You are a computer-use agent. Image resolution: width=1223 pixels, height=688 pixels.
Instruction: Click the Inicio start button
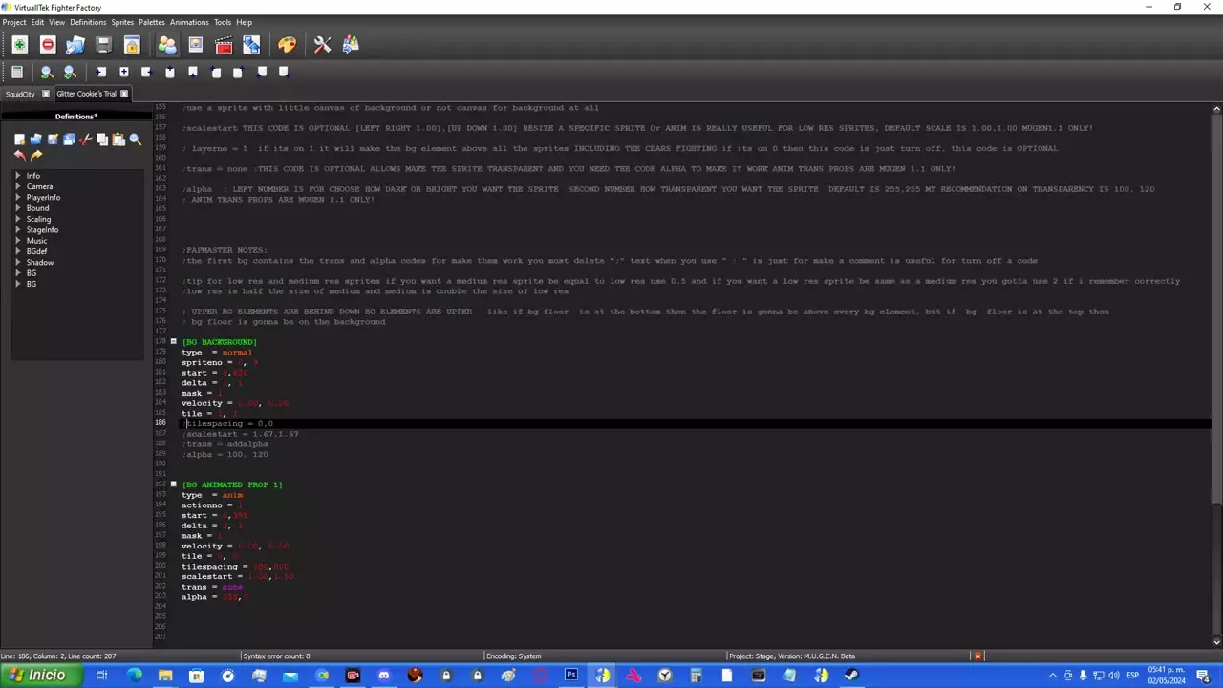point(35,676)
